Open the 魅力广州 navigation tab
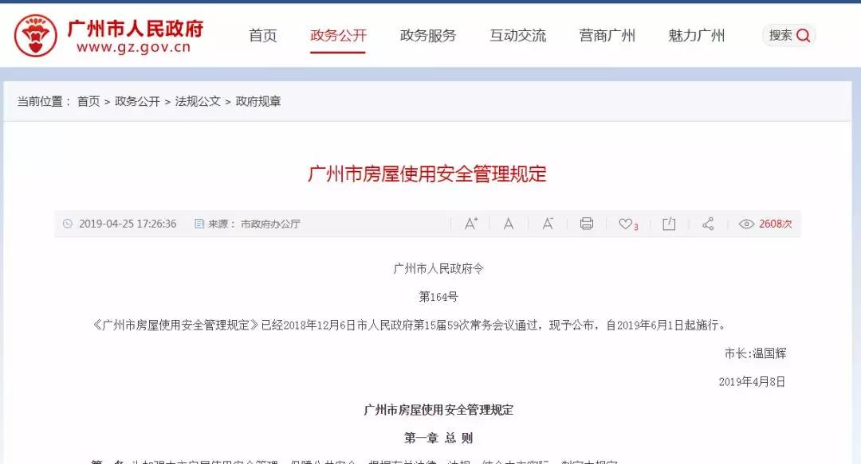This screenshot has width=861, height=464. (x=696, y=36)
